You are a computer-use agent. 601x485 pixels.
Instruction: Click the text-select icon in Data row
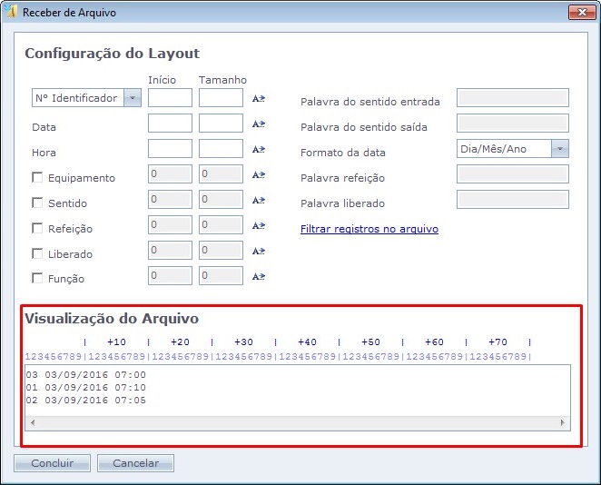coord(258,124)
